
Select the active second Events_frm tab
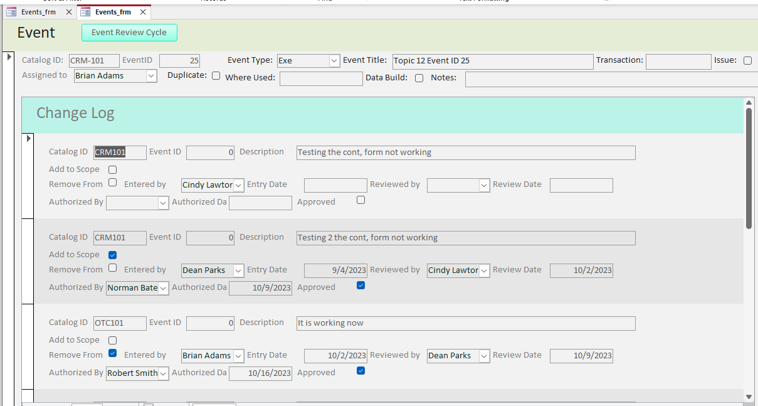pyautogui.click(x=113, y=12)
